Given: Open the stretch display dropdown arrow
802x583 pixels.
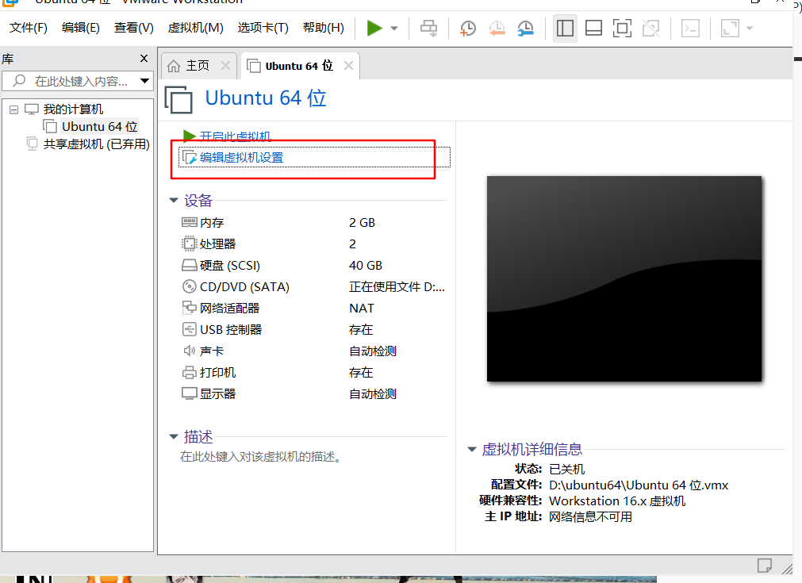Looking at the screenshot, I should [x=750, y=29].
